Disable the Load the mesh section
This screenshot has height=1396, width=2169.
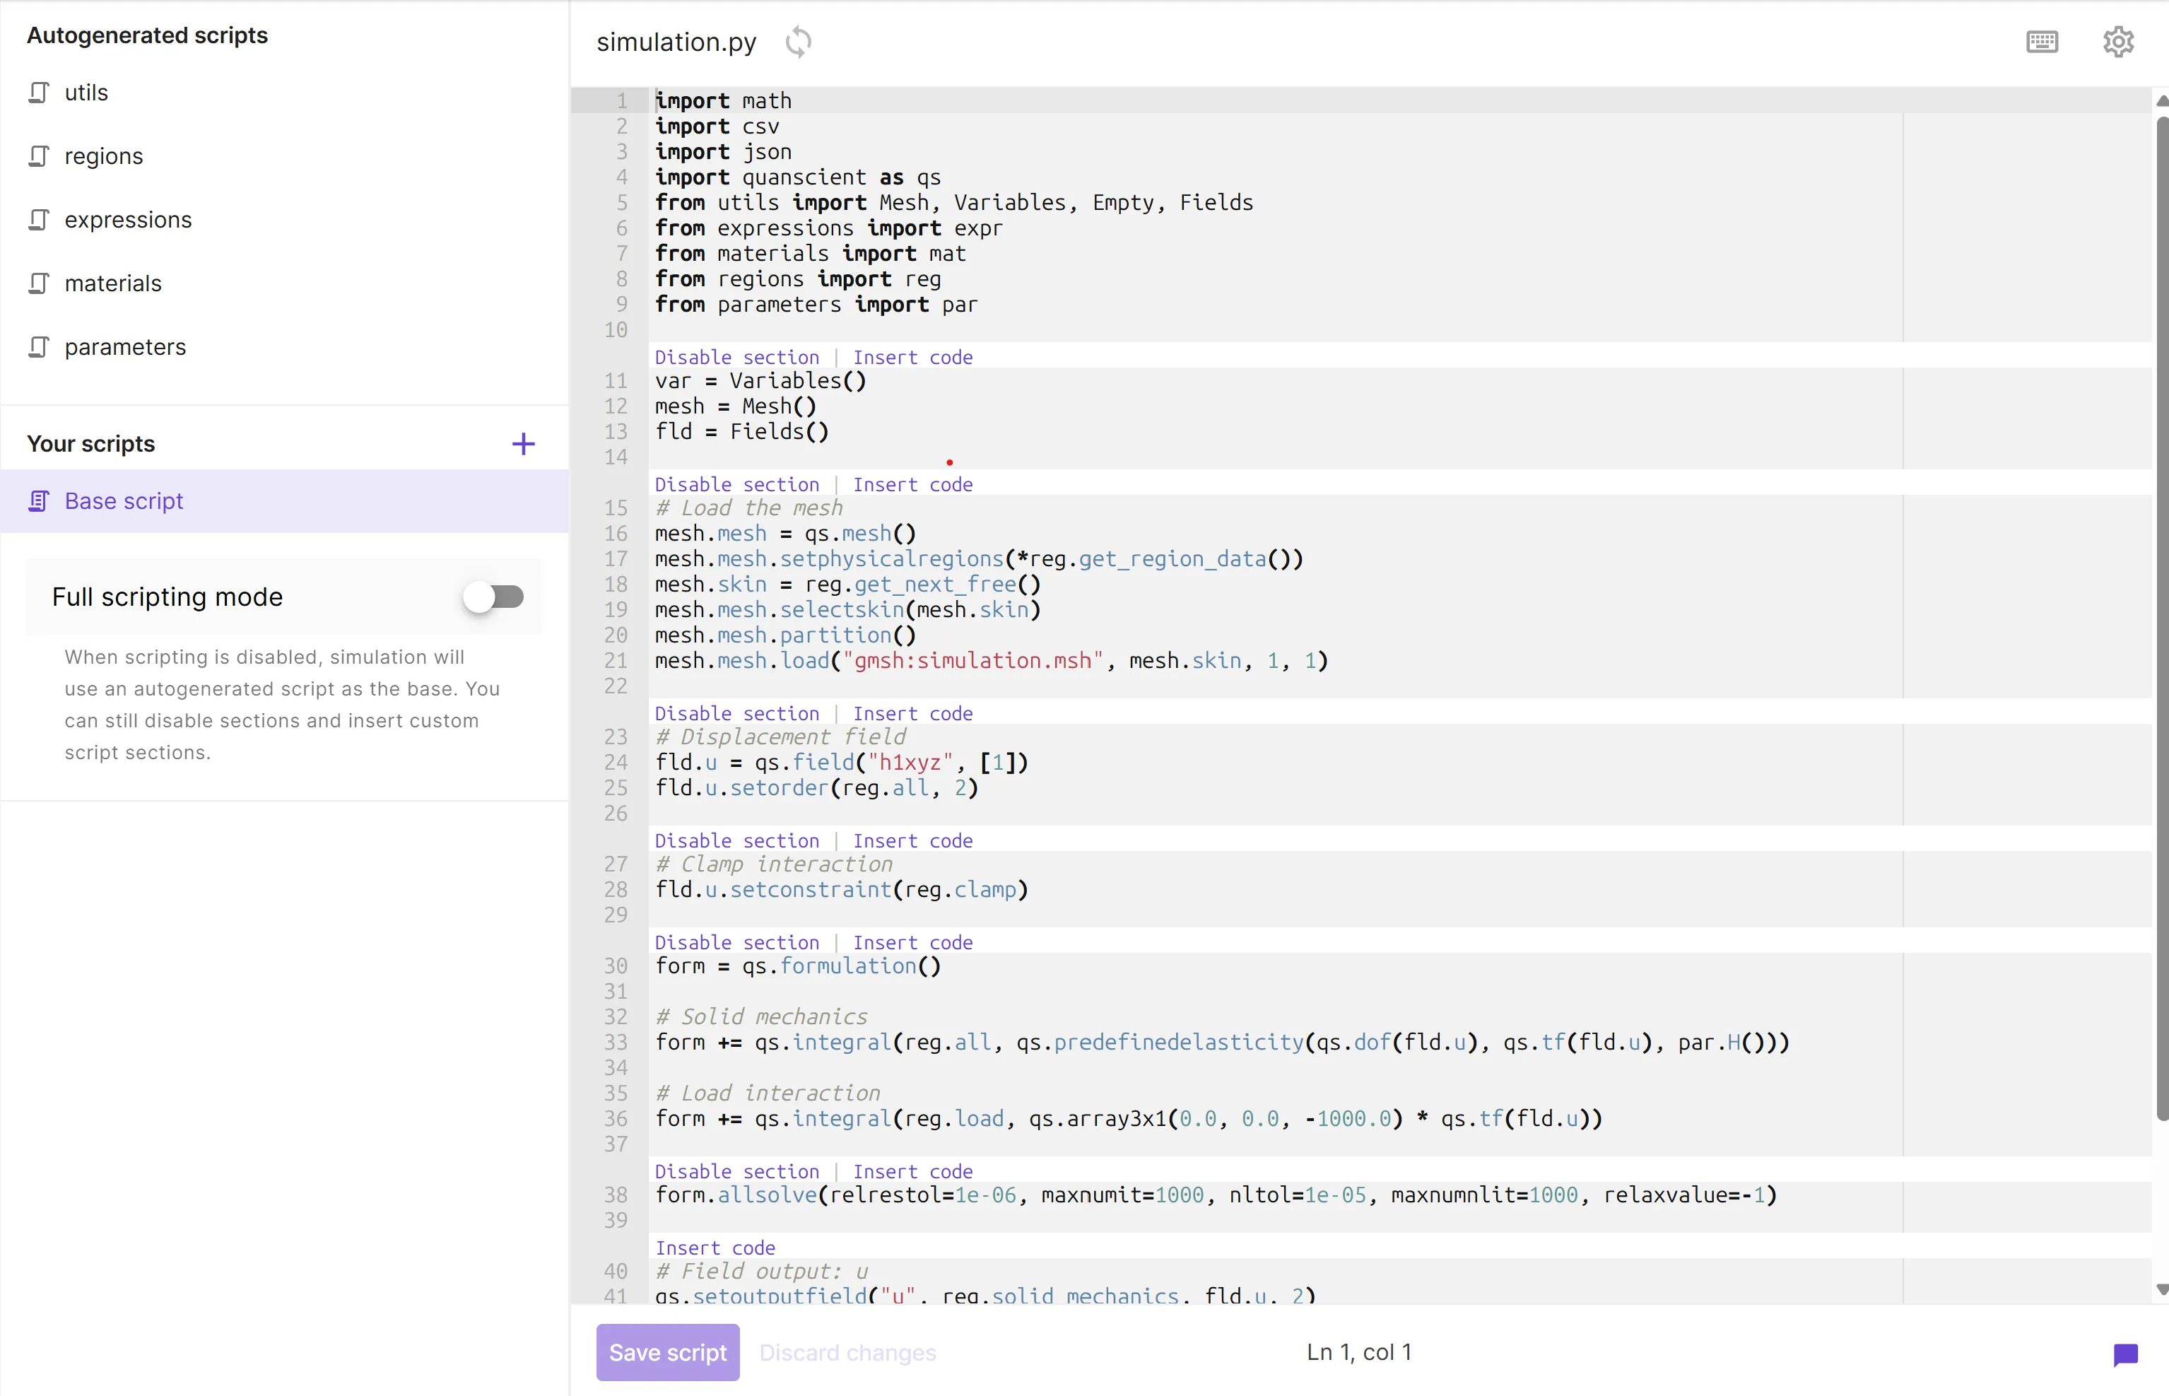click(x=736, y=484)
